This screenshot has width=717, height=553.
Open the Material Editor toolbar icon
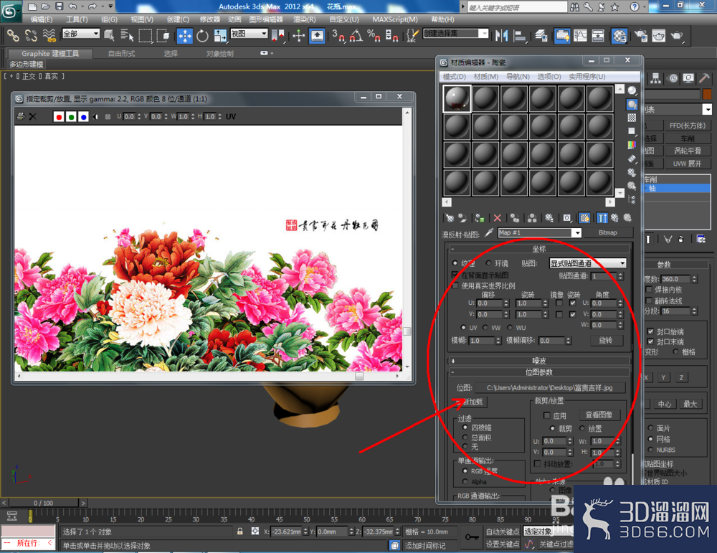click(x=619, y=36)
